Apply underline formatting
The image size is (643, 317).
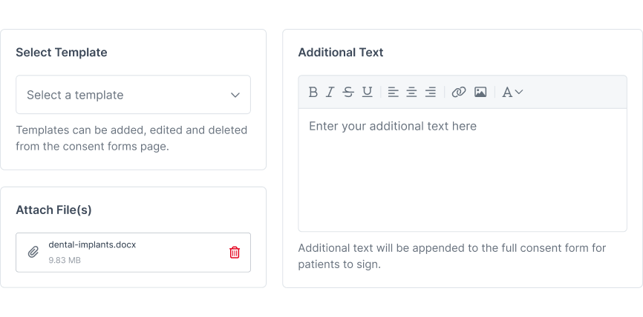click(368, 92)
